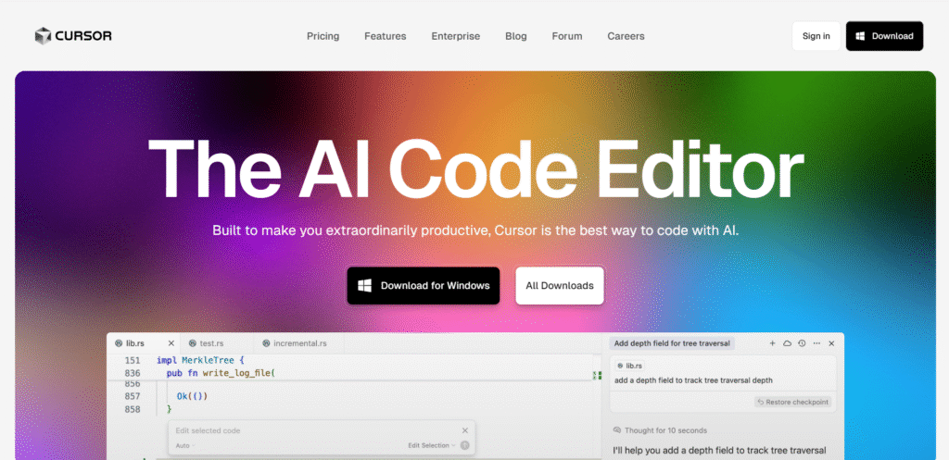
Task: Click Download for Windows
Action: pyautogui.click(x=423, y=286)
